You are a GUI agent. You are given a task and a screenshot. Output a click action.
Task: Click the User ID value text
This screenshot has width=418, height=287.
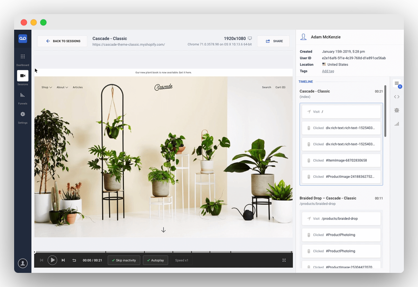[354, 58]
